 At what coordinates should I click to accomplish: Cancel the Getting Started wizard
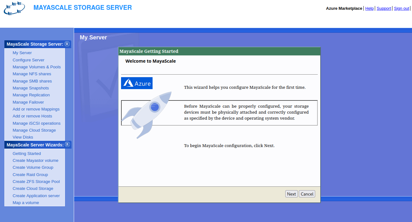click(x=307, y=194)
